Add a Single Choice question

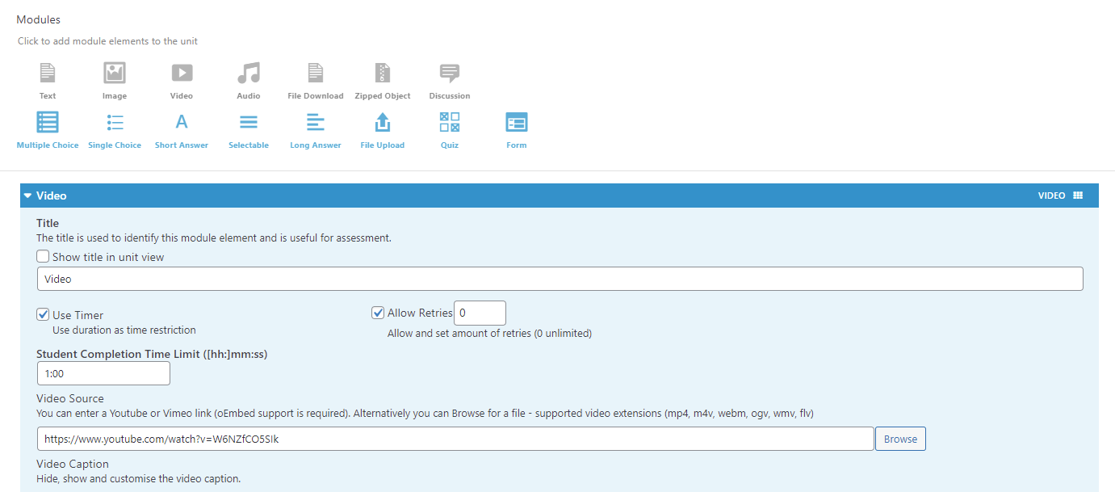pos(115,130)
